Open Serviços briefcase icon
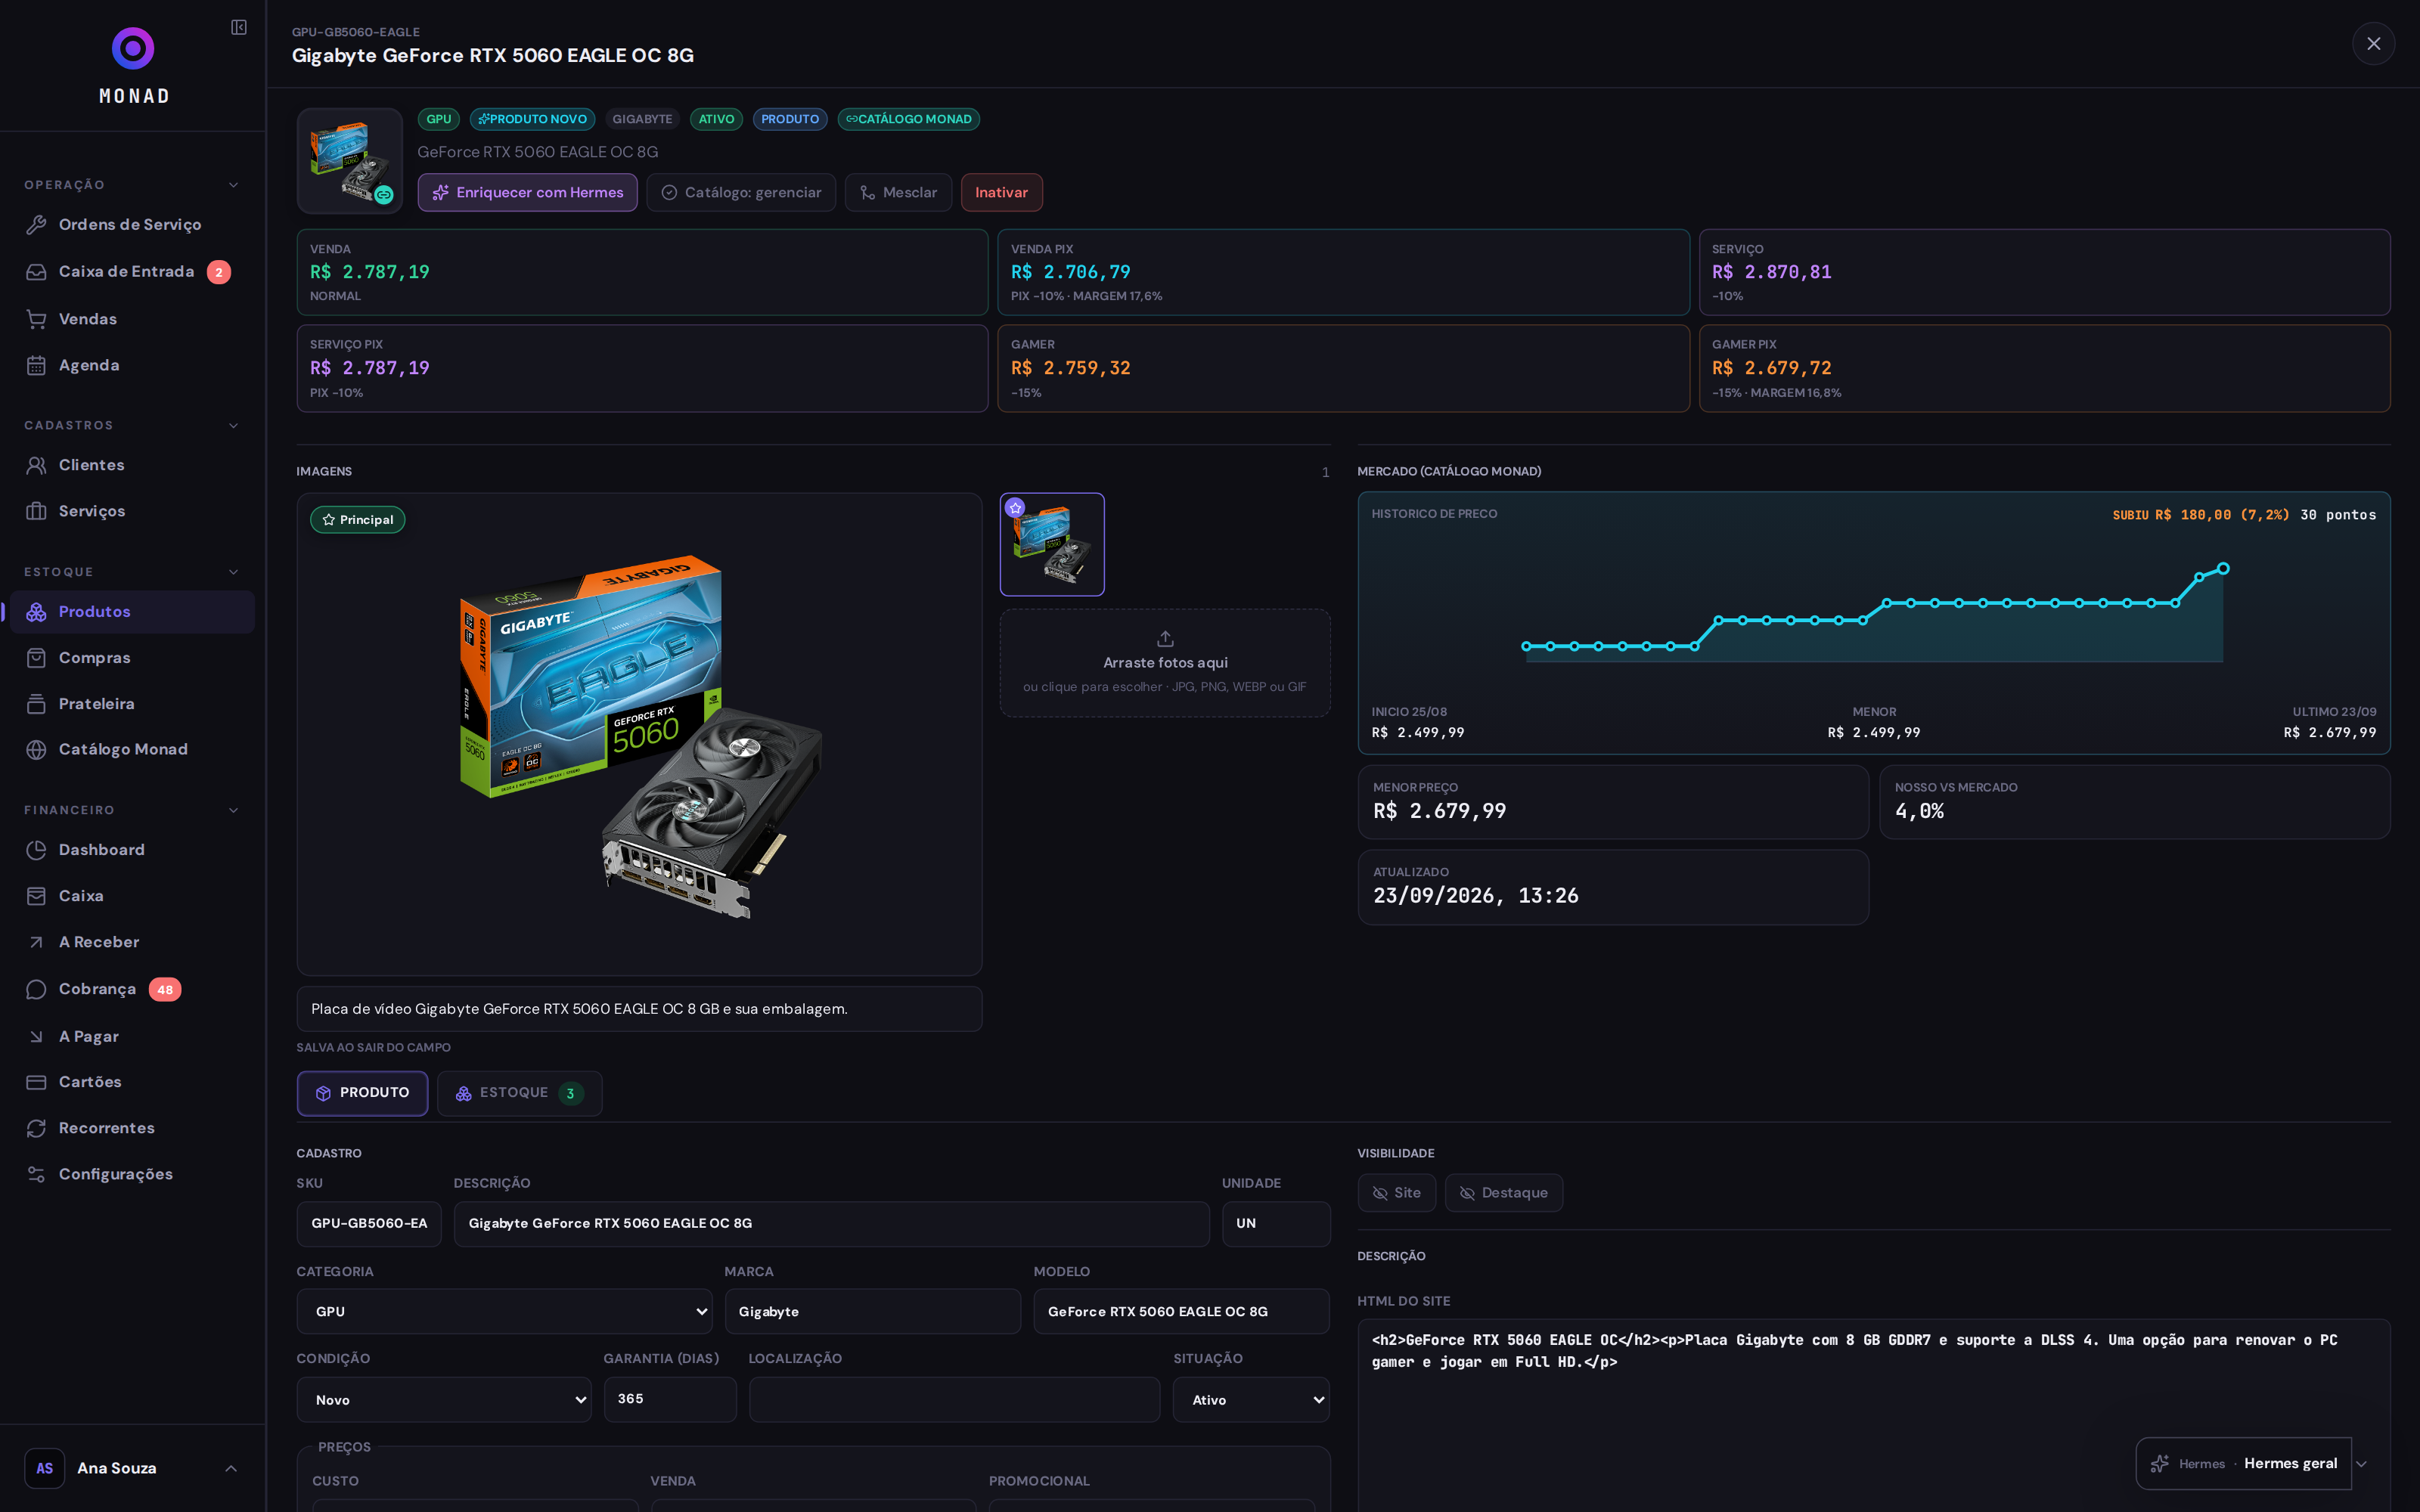This screenshot has width=2420, height=1512. coord(36,511)
